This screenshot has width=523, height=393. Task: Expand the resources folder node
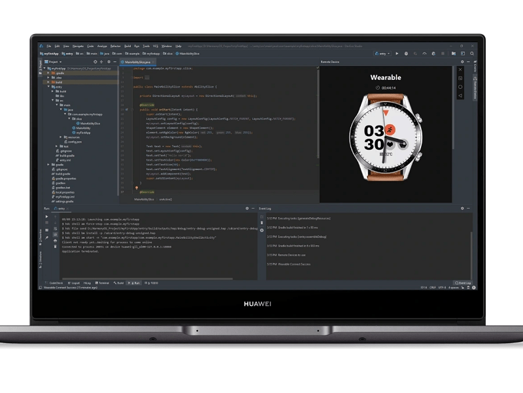tap(61, 137)
